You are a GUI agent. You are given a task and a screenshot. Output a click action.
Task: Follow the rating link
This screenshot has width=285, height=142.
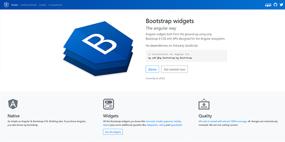[162, 125]
